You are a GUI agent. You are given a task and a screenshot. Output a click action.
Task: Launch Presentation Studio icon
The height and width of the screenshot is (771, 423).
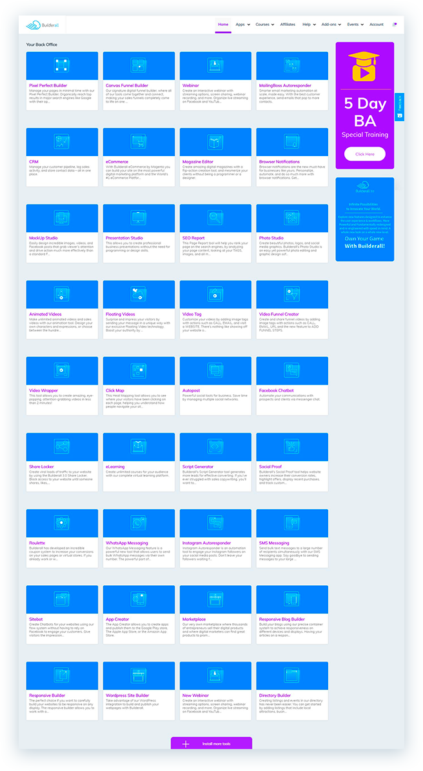click(x=139, y=217)
